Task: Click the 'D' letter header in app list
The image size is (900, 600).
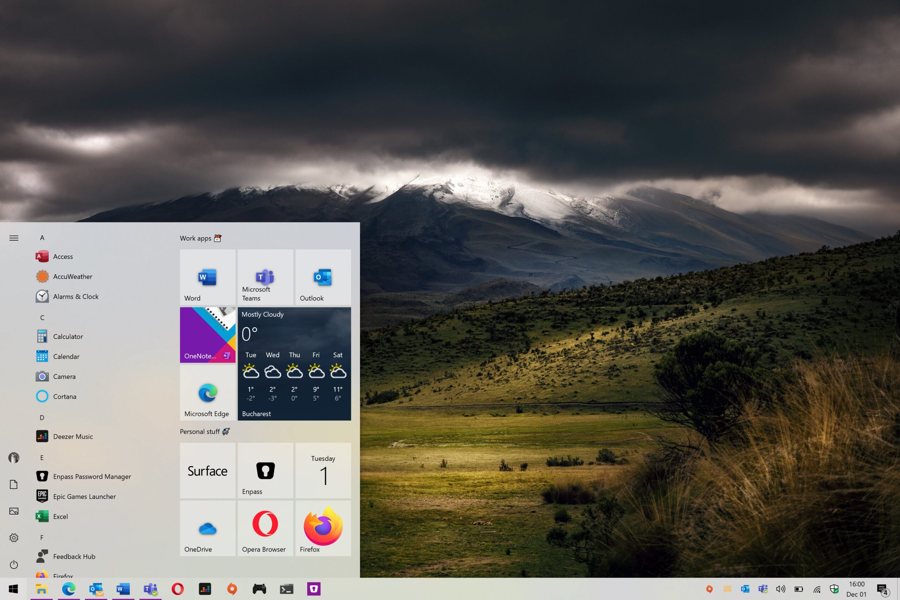Action: tap(42, 418)
